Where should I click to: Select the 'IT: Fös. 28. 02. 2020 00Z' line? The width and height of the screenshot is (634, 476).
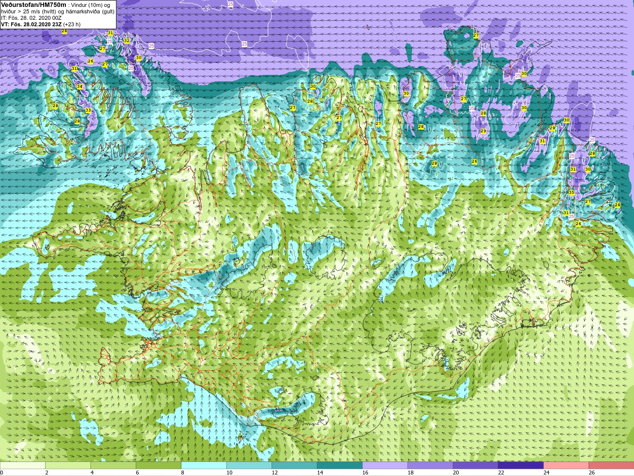tap(31, 18)
